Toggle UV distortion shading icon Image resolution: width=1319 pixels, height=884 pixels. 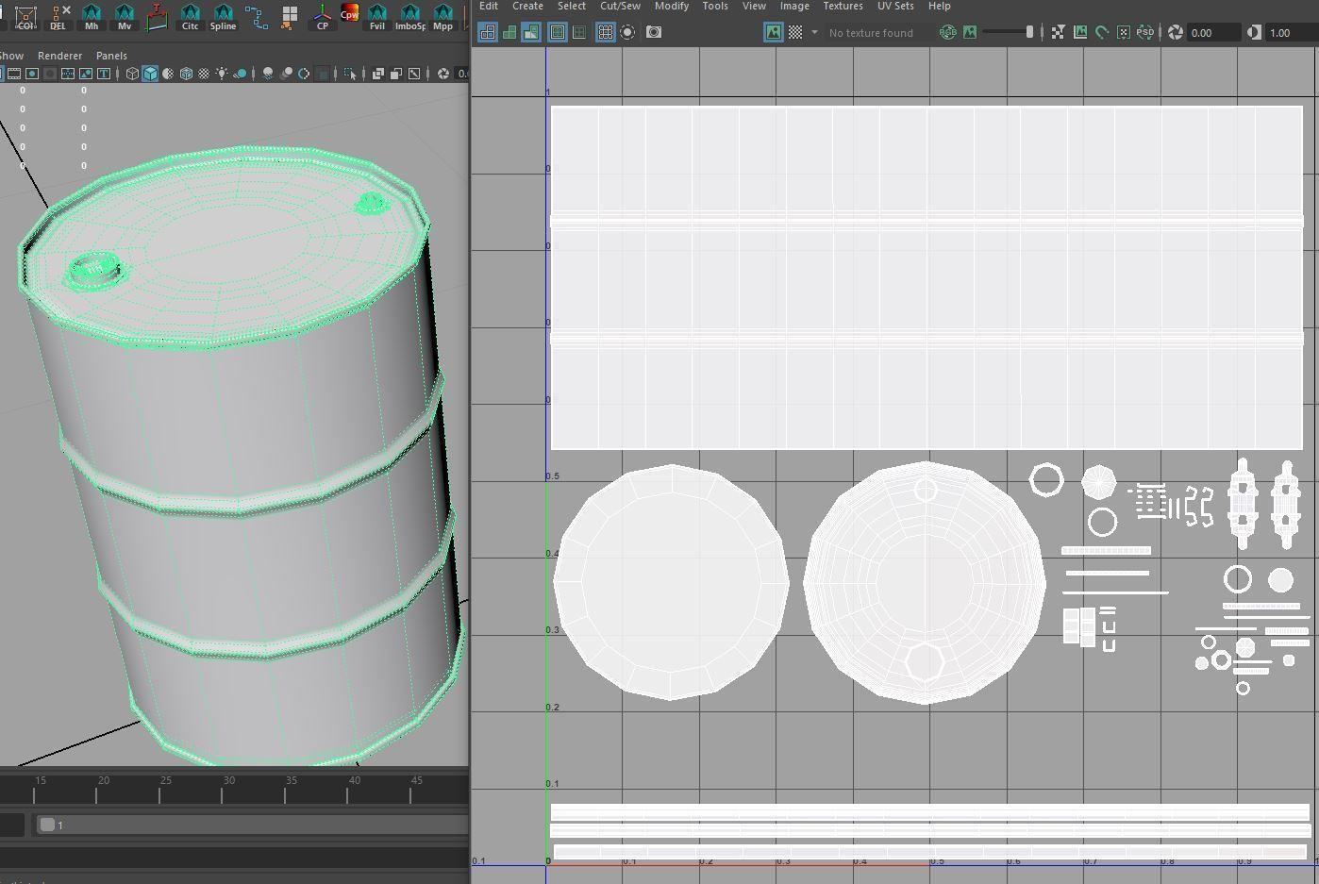pyautogui.click(x=531, y=32)
